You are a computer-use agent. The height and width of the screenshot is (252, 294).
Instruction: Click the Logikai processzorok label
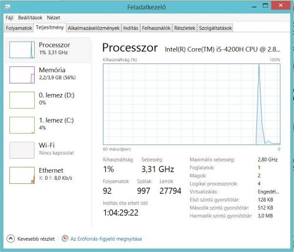[x=213, y=184]
